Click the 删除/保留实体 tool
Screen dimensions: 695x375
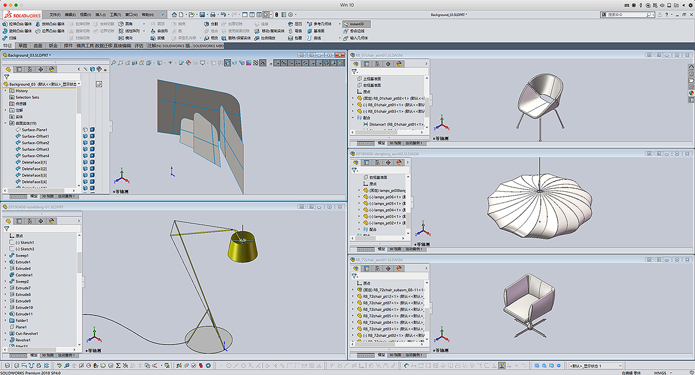(236, 38)
